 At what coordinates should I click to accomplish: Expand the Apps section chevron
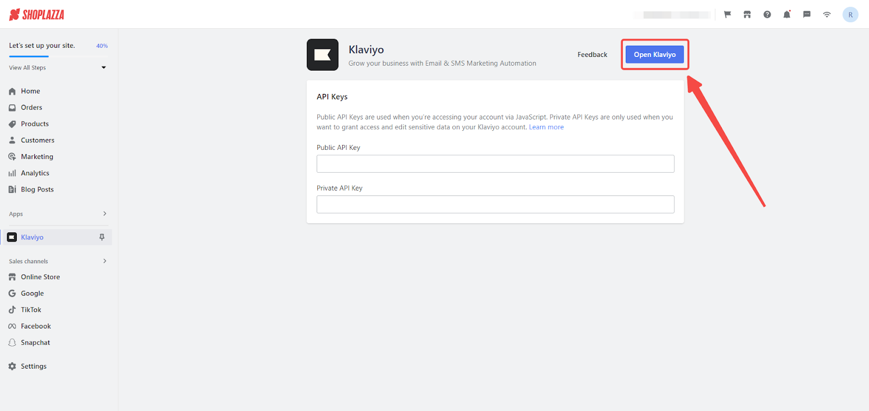[105, 213]
